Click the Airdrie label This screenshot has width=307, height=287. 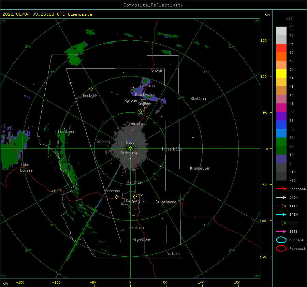point(134,182)
